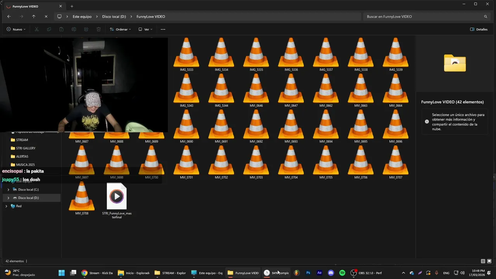
Task: Open the Nuevo dropdown
Action: [x=16, y=29]
